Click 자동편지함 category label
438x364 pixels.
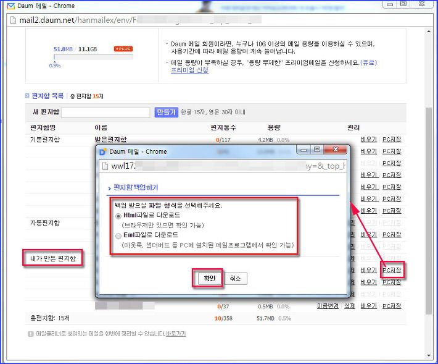click(45, 222)
